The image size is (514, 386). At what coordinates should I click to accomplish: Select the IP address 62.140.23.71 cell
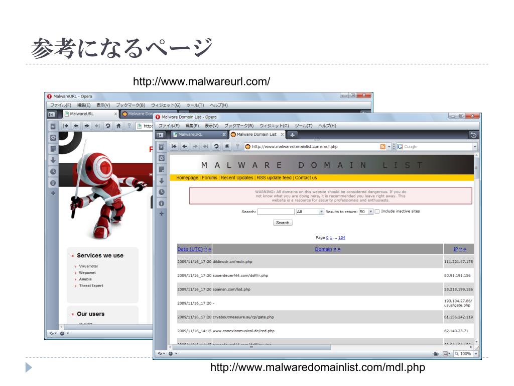[456, 331]
